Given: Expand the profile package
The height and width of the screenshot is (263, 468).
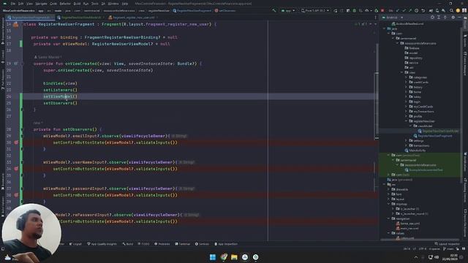Looking at the screenshot, I should [406, 116].
